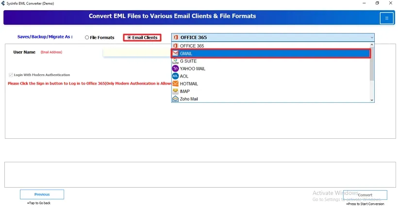
Task: Click the Yahoo Mail purple icon
Action: click(175, 68)
